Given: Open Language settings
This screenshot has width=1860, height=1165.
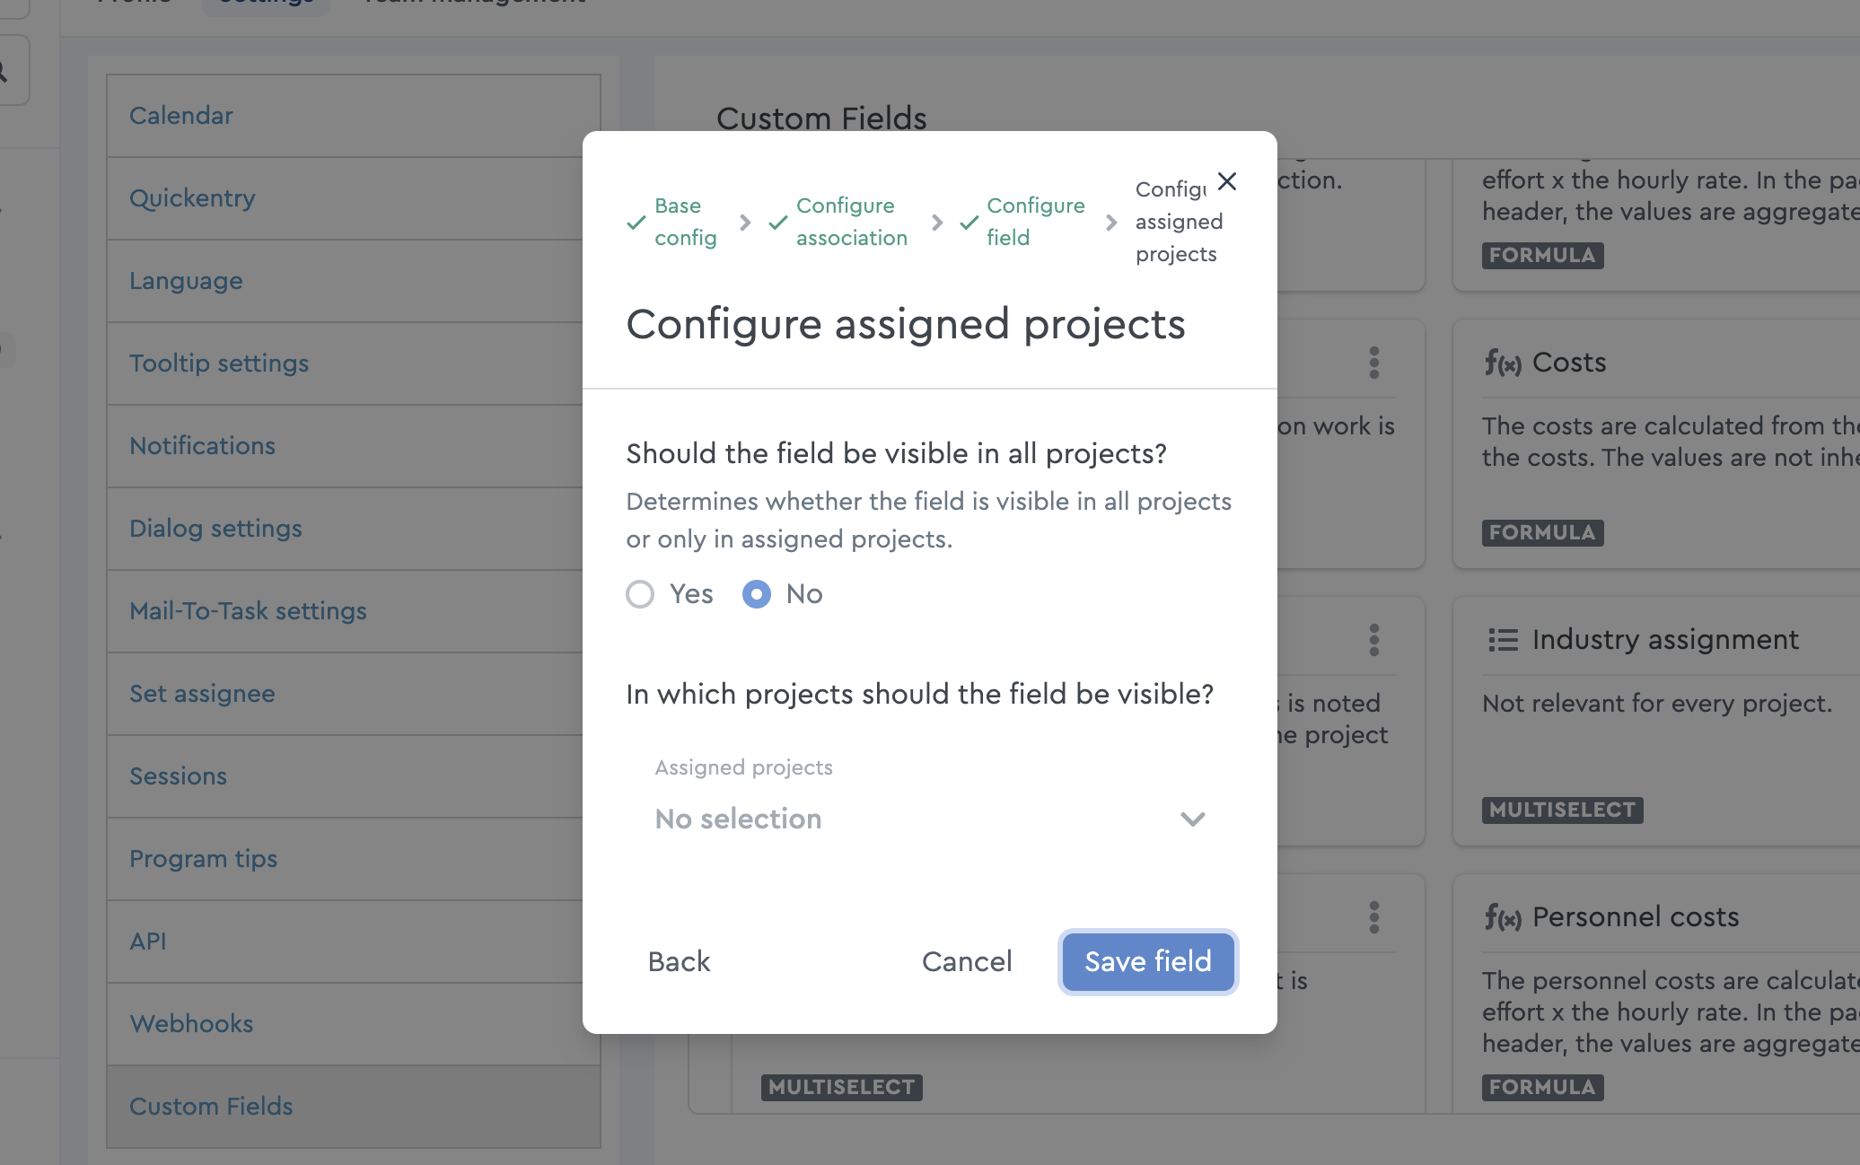Looking at the screenshot, I should (354, 281).
